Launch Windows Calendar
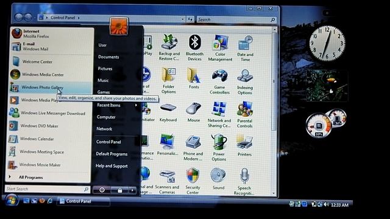390x219 pixels. click(49, 139)
